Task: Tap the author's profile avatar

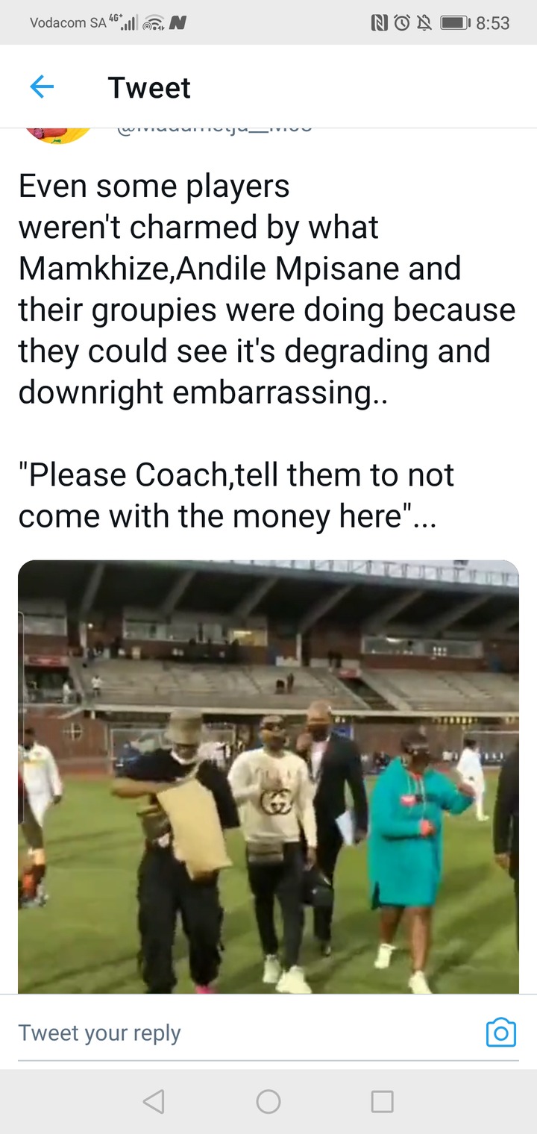Action: [59, 135]
